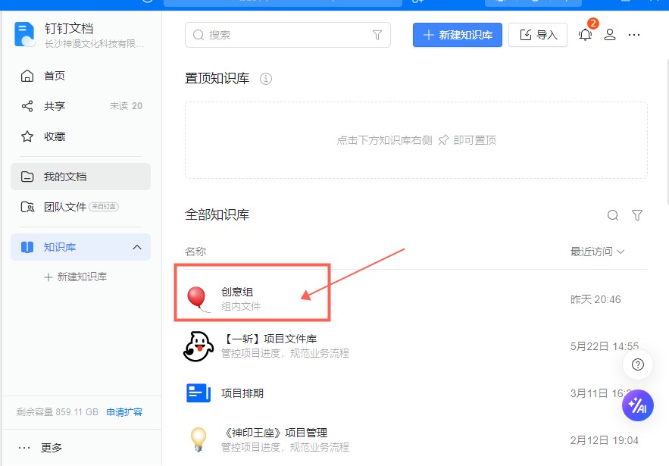The width and height of the screenshot is (669, 466).
Task: Click the info icon next to 置顶知识库
Action: pos(266,79)
